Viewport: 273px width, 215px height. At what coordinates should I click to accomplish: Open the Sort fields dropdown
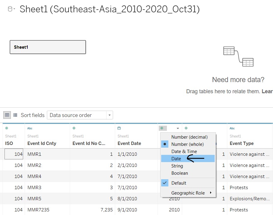[x=80, y=115]
